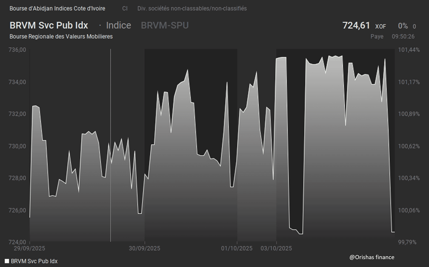Click the 09:50:26 timestamp
Viewport: 429px width, 267px height.
pyautogui.click(x=403, y=36)
